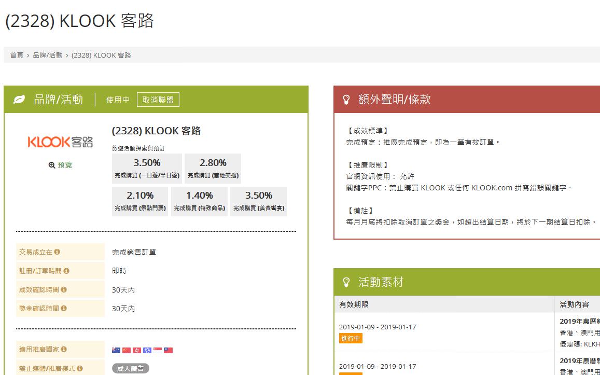Click the 2.80% 當地交通 commission tile
This screenshot has width=600, height=375.
point(213,169)
